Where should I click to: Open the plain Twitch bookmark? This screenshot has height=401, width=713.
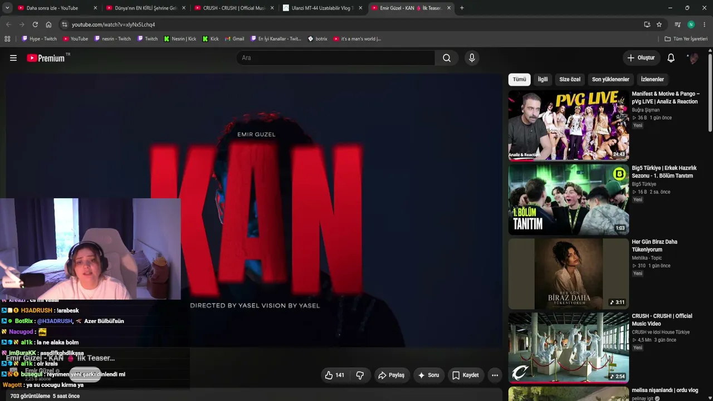(x=148, y=39)
